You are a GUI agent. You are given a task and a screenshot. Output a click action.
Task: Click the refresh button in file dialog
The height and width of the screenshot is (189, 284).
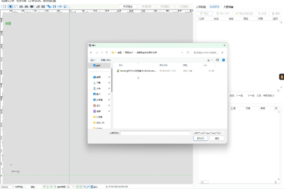click(188, 53)
